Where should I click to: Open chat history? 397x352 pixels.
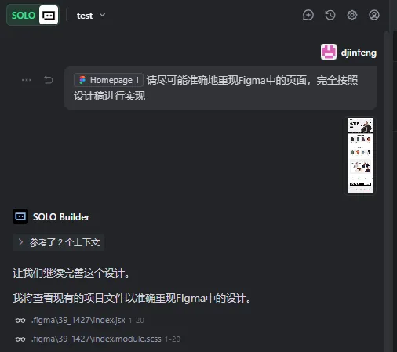click(x=330, y=15)
